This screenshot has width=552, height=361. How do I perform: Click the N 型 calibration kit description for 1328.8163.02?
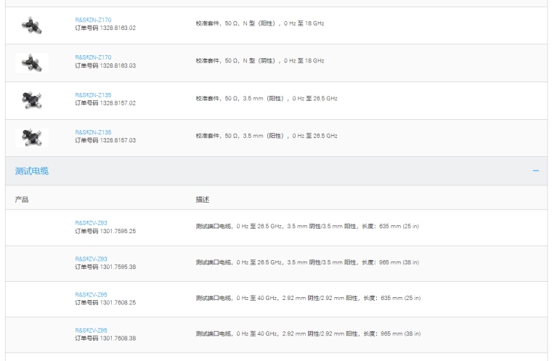tap(260, 24)
